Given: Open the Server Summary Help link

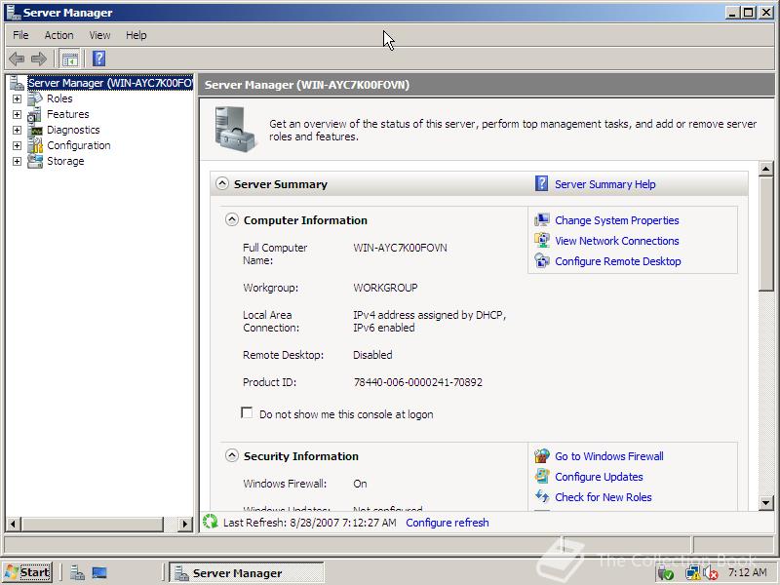Looking at the screenshot, I should click(x=604, y=184).
